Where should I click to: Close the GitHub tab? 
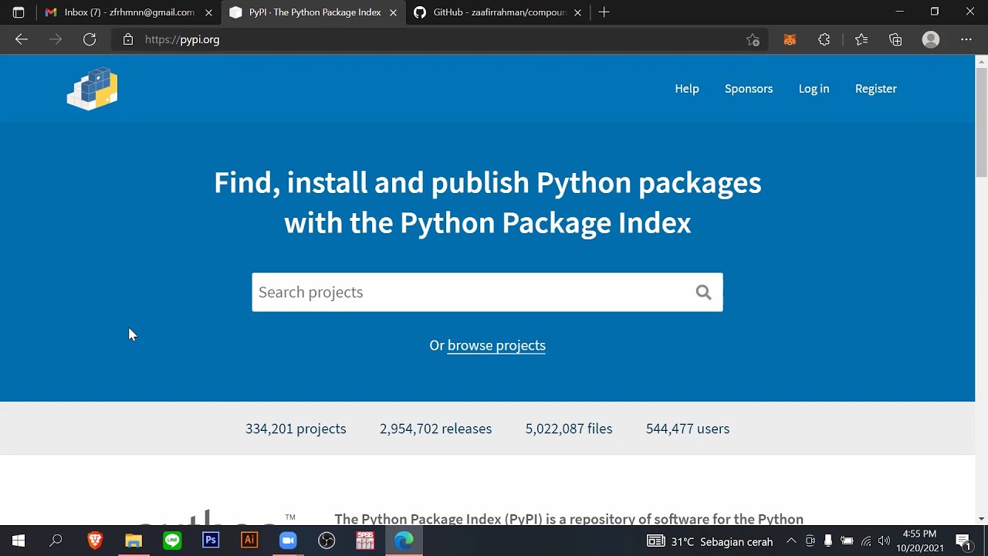pyautogui.click(x=577, y=12)
